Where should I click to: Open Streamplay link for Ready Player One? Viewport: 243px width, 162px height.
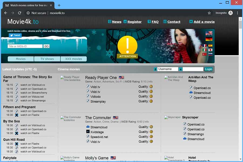98,102
